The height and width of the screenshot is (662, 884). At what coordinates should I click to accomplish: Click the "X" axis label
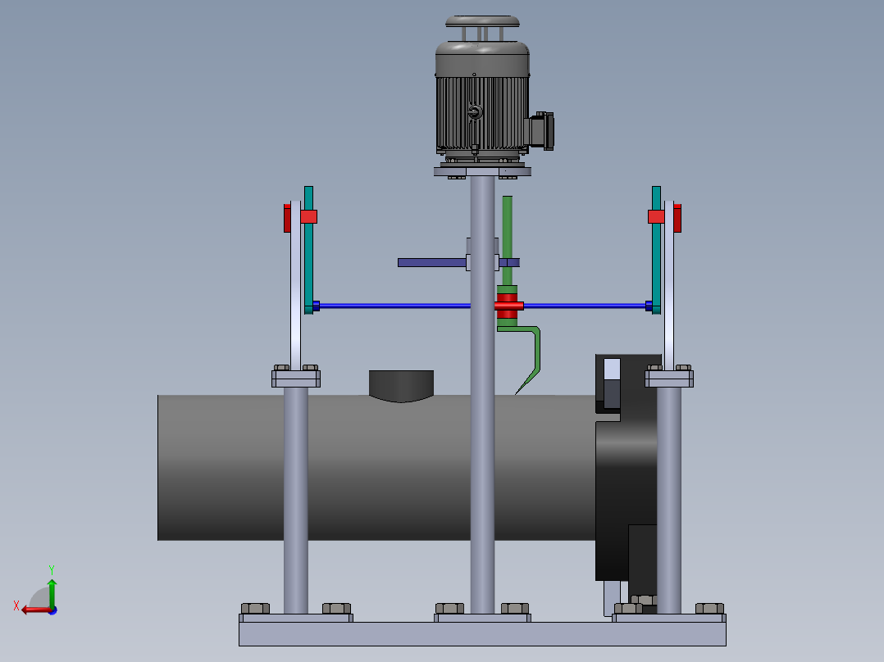[x=16, y=605]
